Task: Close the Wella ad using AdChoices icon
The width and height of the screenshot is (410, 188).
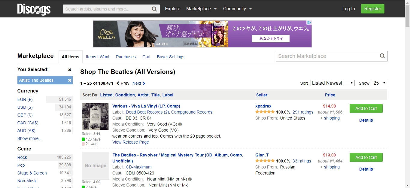Action: click(x=308, y=23)
